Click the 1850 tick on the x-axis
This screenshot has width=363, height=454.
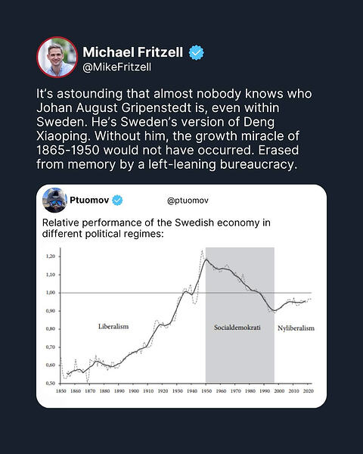(60, 391)
